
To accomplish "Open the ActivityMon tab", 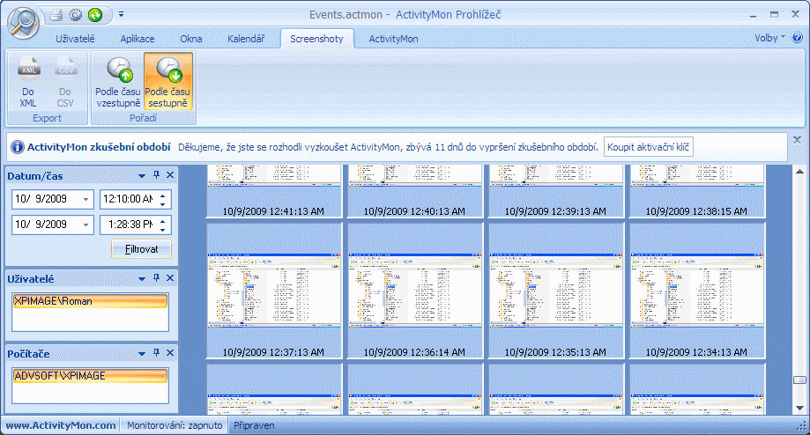I will pyautogui.click(x=394, y=39).
